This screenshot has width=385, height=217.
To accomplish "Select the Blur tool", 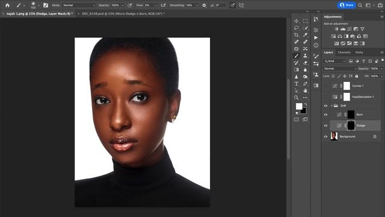I will pyautogui.click(x=305, y=70).
